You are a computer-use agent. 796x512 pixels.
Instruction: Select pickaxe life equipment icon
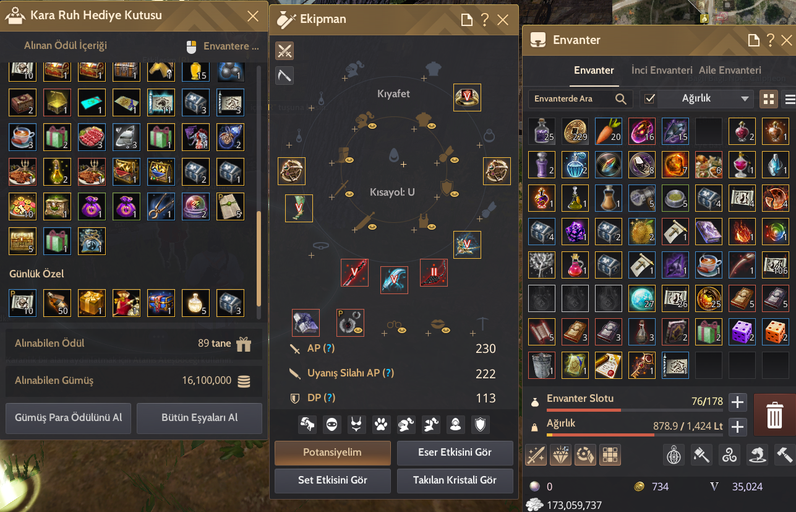click(x=285, y=76)
